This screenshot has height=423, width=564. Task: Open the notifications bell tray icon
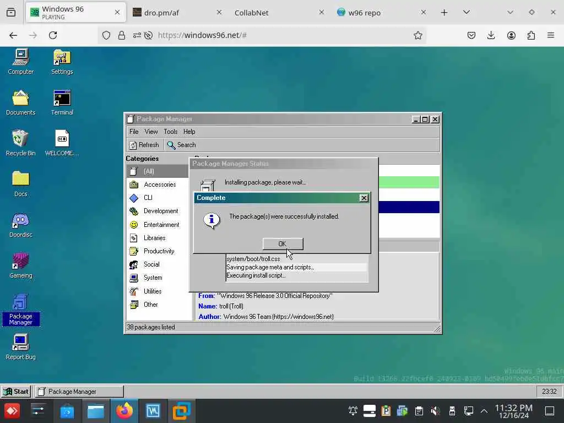[x=353, y=410]
